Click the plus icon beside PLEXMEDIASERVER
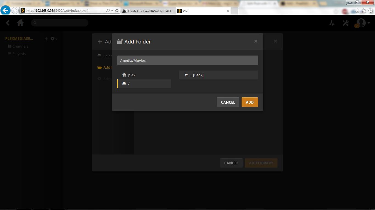Image resolution: width=375 pixels, height=210 pixels. (x=46, y=39)
